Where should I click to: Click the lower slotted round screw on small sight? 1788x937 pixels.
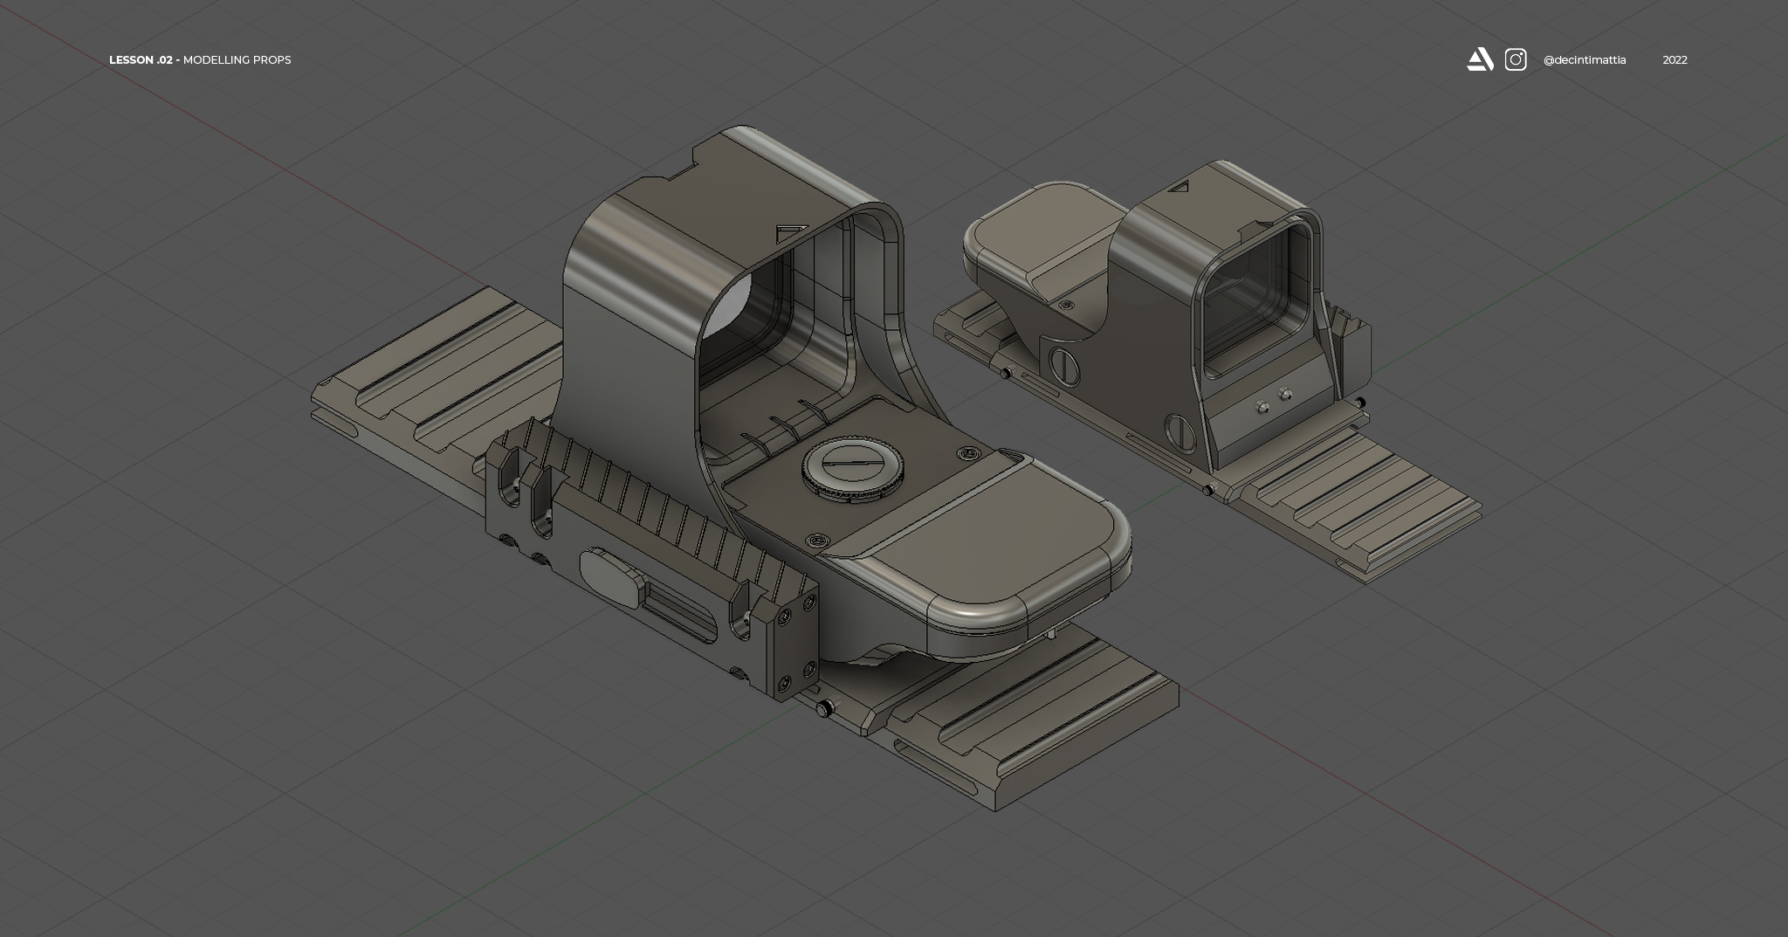click(1180, 432)
